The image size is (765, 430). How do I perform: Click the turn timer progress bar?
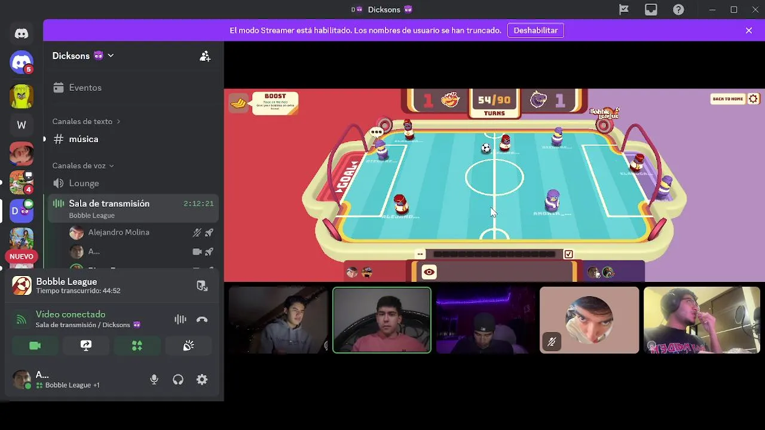click(494, 254)
